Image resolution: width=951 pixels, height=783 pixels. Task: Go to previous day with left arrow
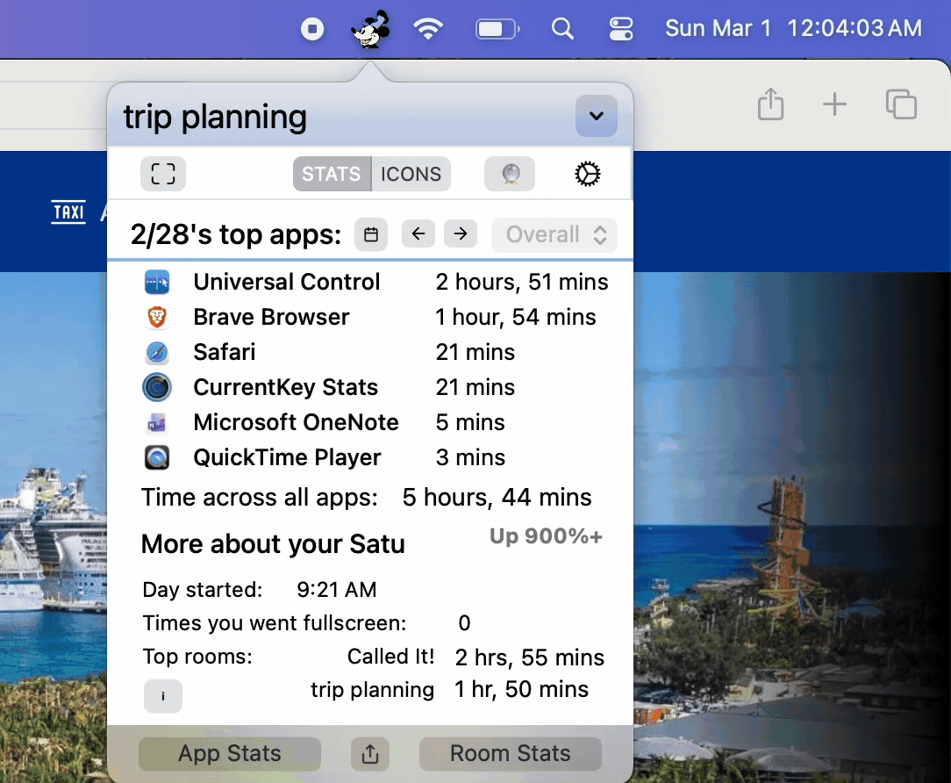pos(418,234)
